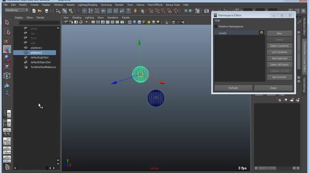309x173 pixels.
Task: Switch to select by hierarchy mode
Action: point(58,11)
